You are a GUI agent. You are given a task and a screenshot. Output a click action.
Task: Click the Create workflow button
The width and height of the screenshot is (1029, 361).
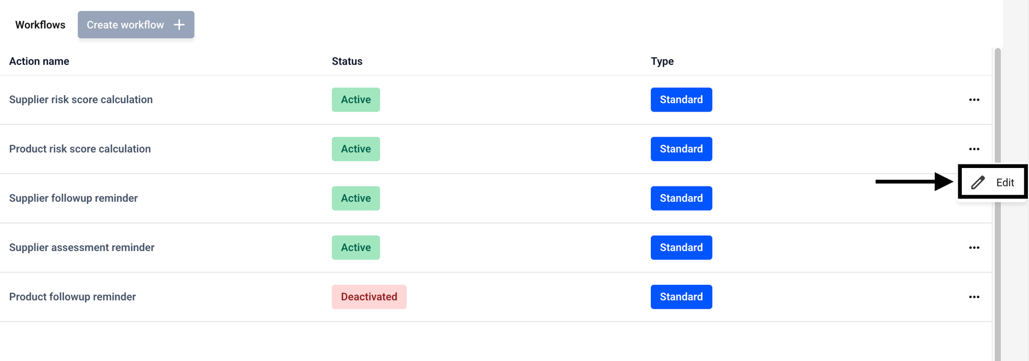136,25
